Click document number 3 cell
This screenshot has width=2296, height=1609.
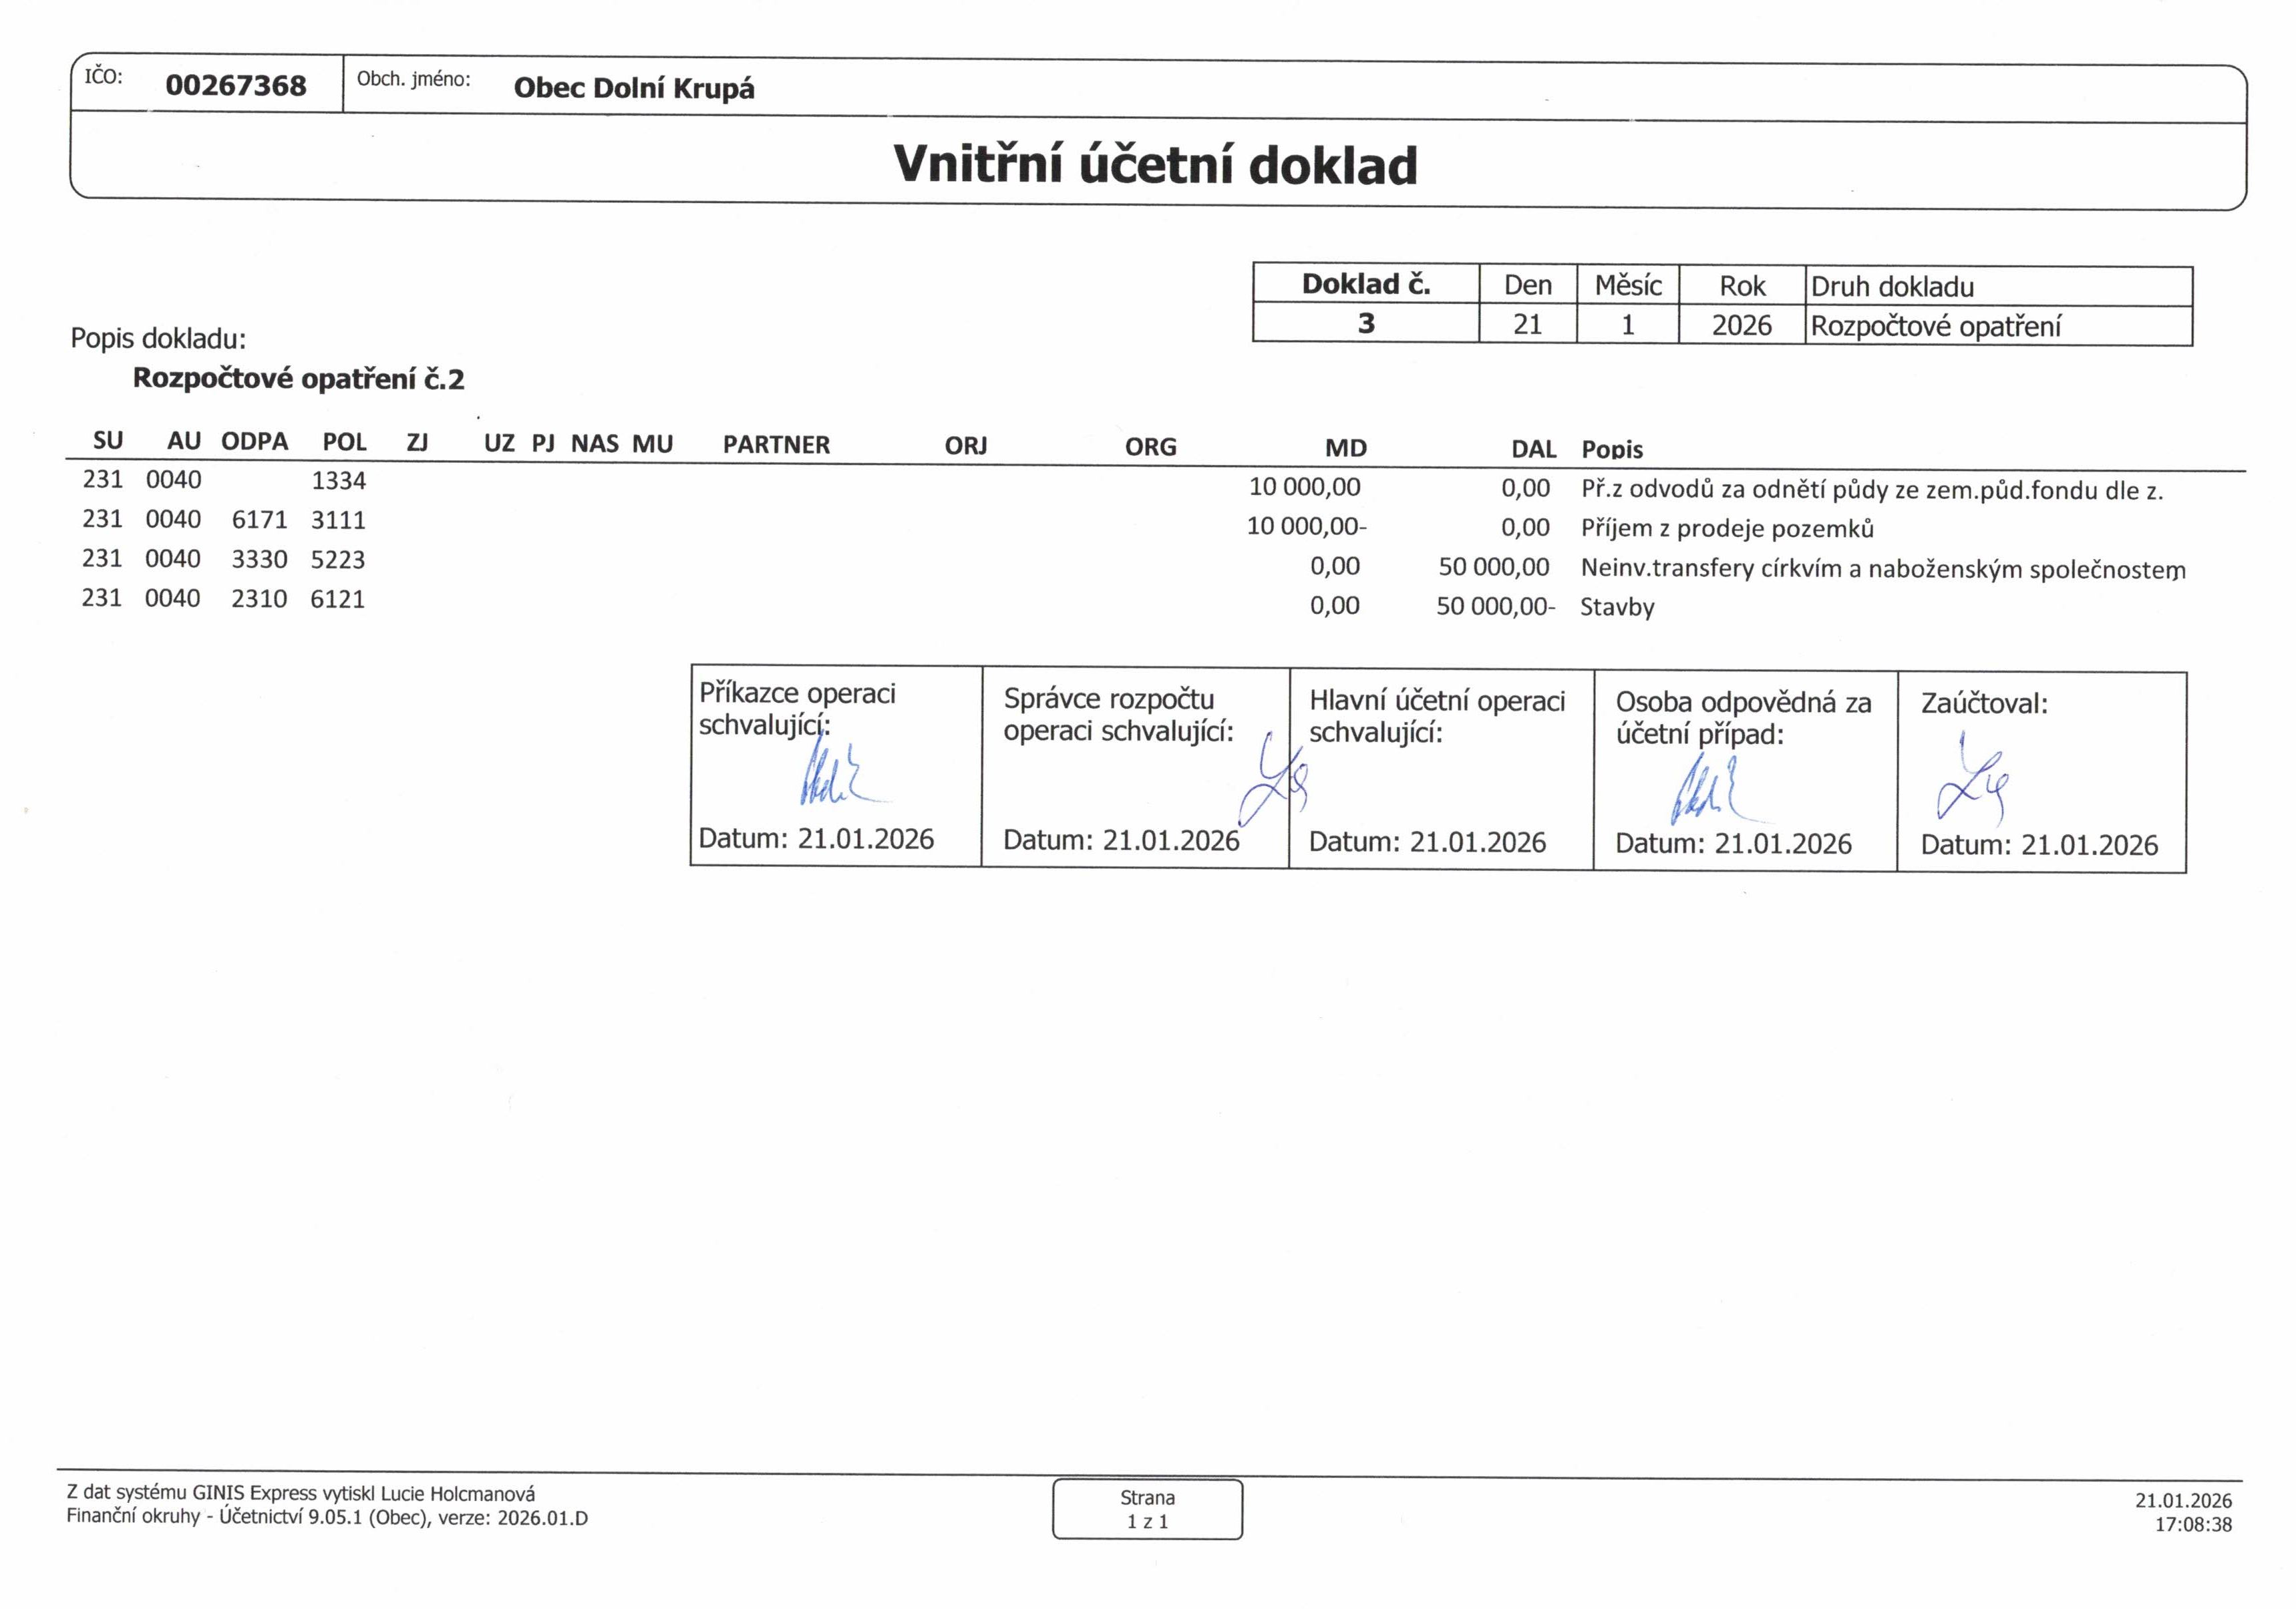pyautogui.click(x=1365, y=323)
